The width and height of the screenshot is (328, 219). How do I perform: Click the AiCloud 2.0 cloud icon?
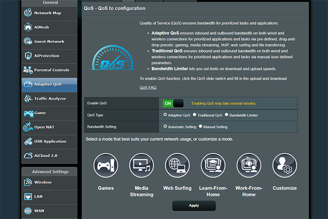28,155
